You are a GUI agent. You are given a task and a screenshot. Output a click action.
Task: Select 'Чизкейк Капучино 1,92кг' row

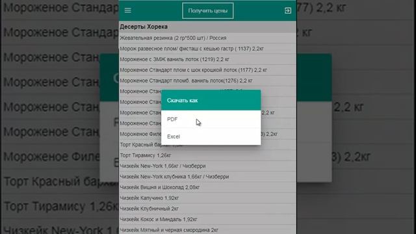point(207,198)
